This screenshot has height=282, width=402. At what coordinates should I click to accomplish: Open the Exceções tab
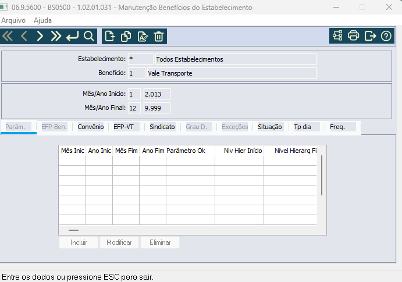point(235,127)
